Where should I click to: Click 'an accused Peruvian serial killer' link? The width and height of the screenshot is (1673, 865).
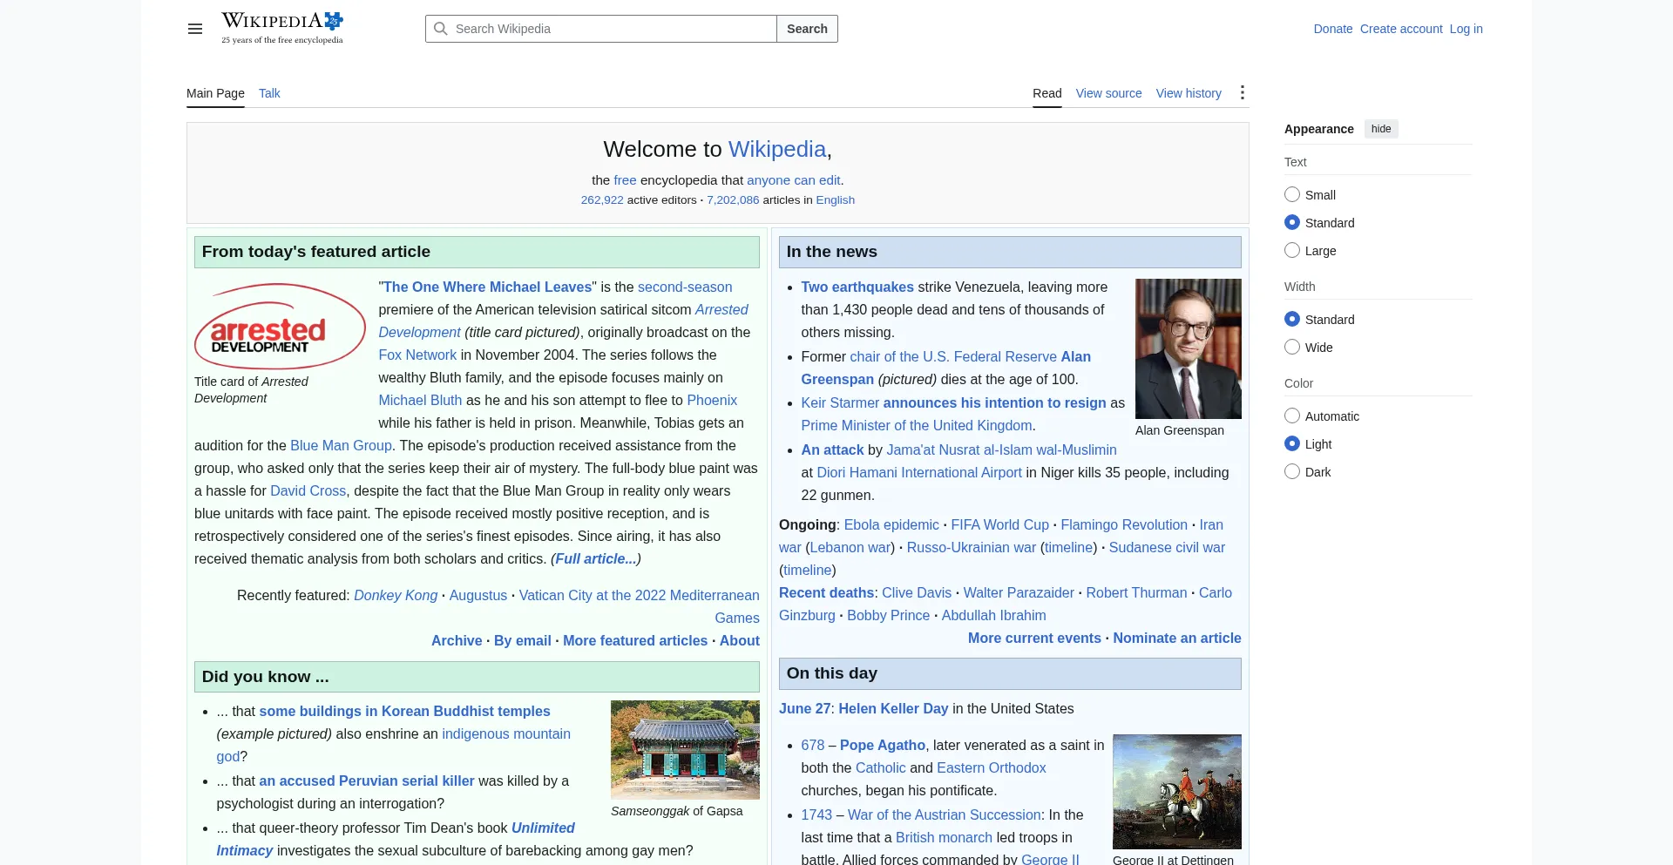[x=367, y=781]
